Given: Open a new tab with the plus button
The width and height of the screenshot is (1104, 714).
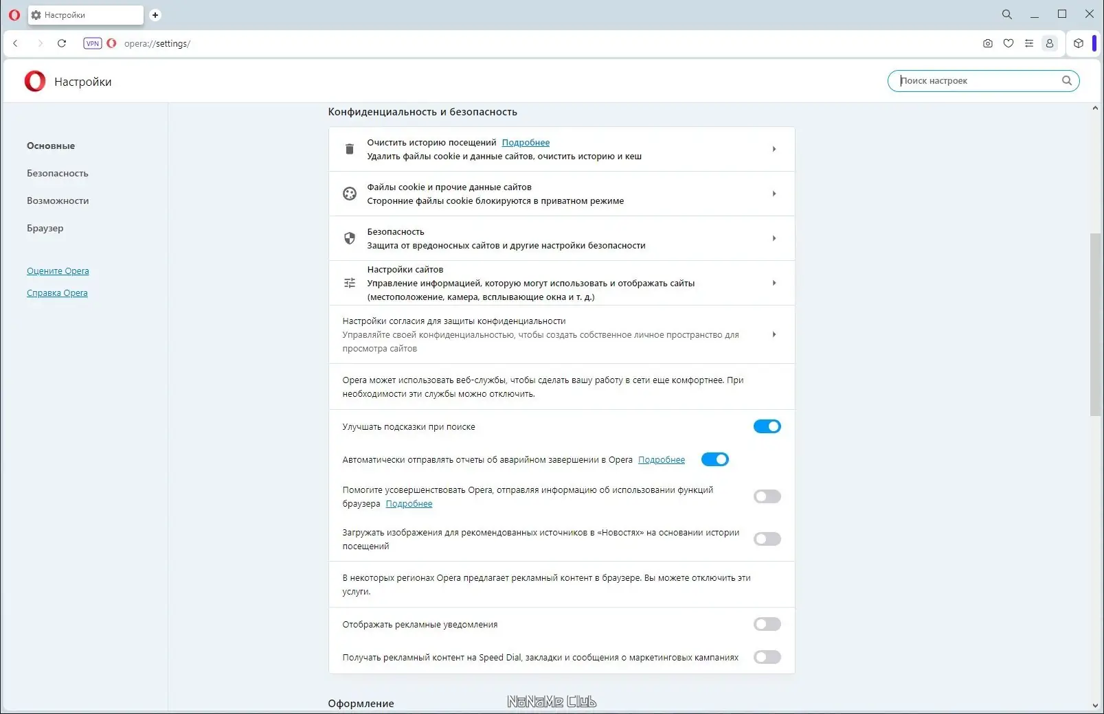Looking at the screenshot, I should [155, 15].
